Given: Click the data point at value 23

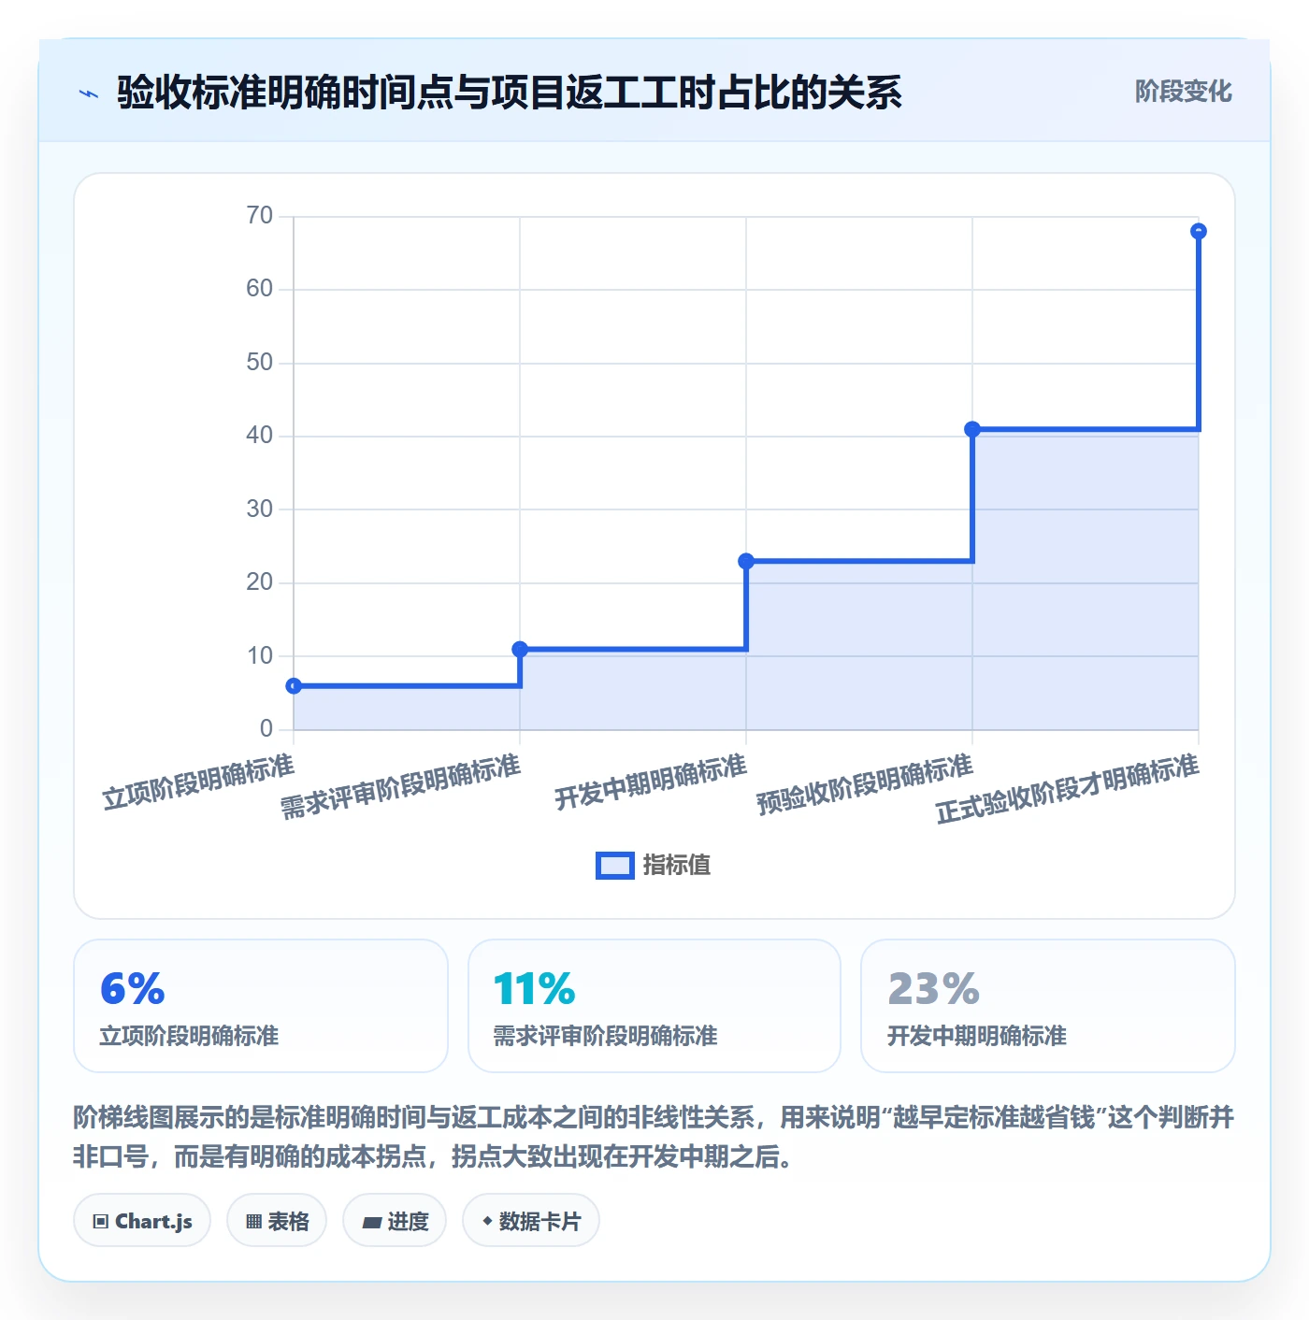Looking at the screenshot, I should (x=746, y=561).
